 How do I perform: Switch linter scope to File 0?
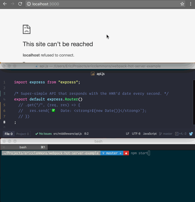[x=9, y=134]
